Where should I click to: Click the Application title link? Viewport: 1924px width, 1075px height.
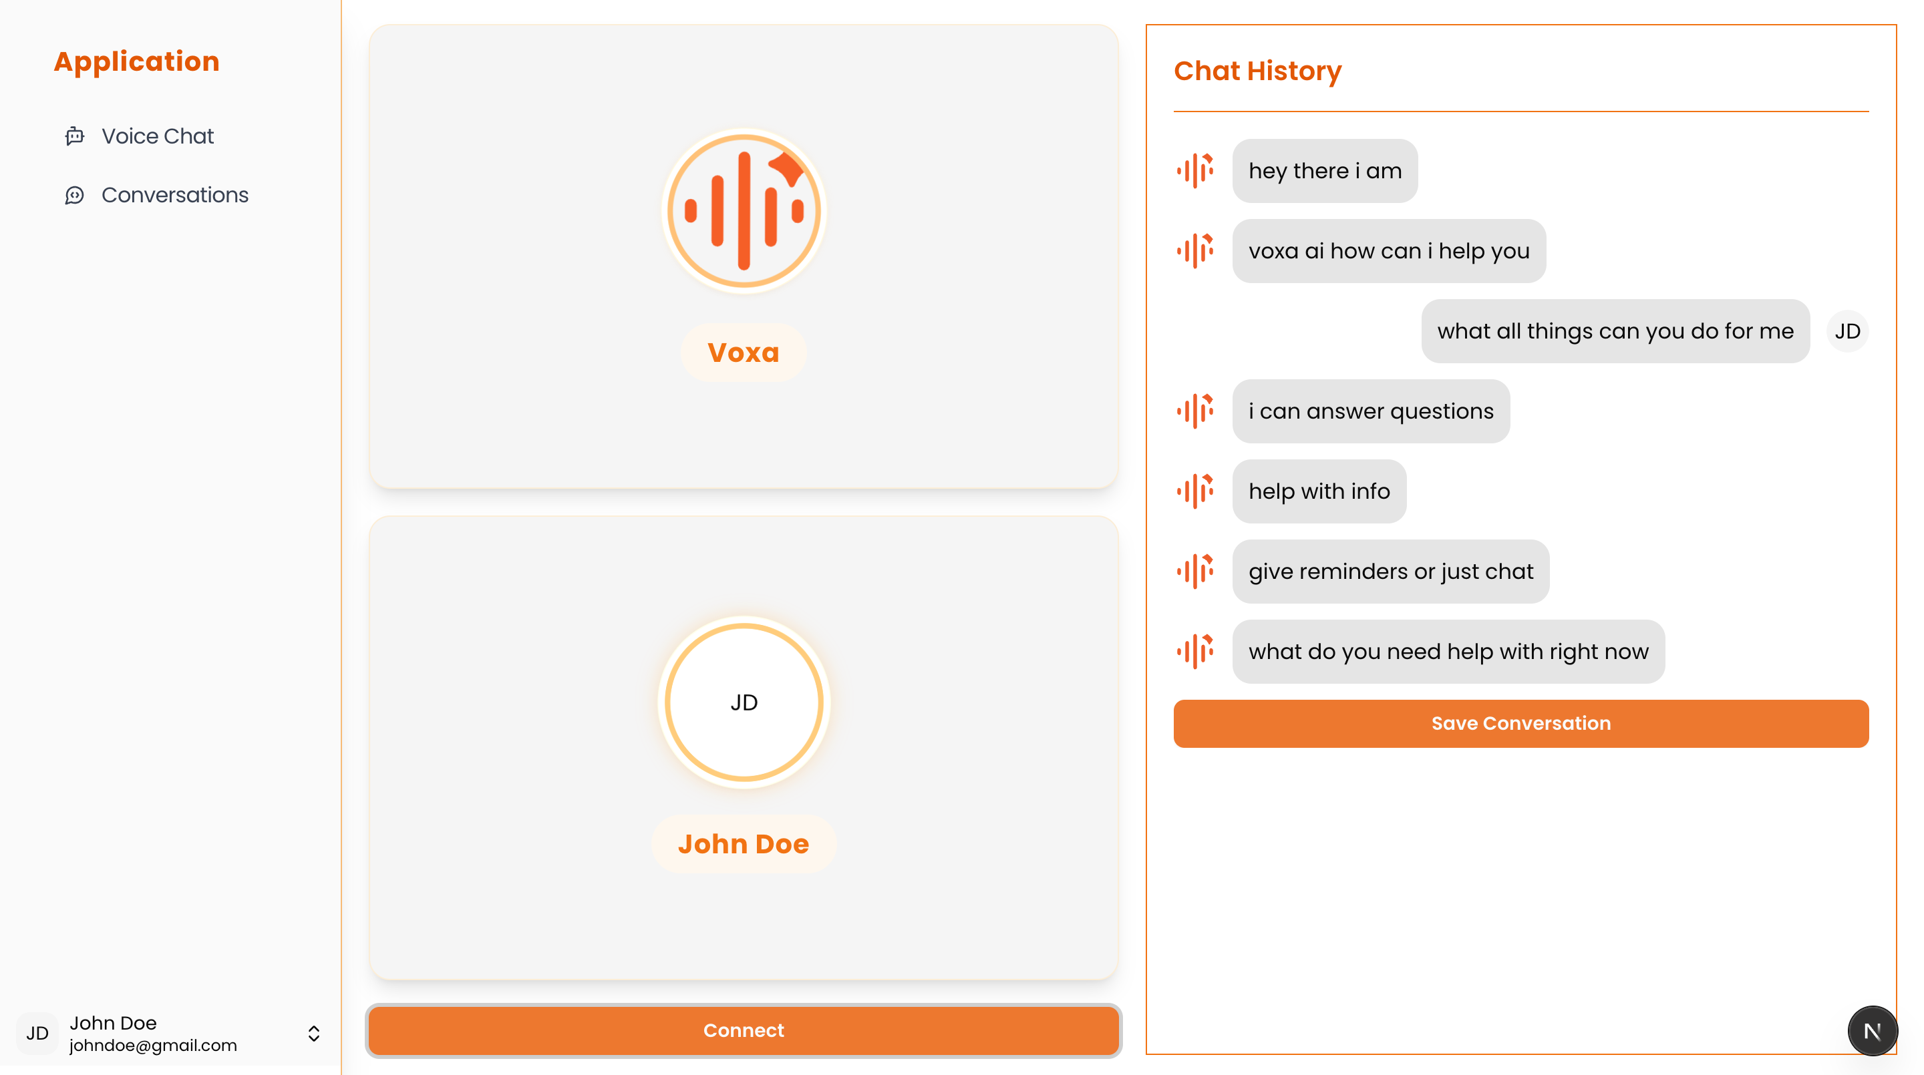(x=137, y=61)
